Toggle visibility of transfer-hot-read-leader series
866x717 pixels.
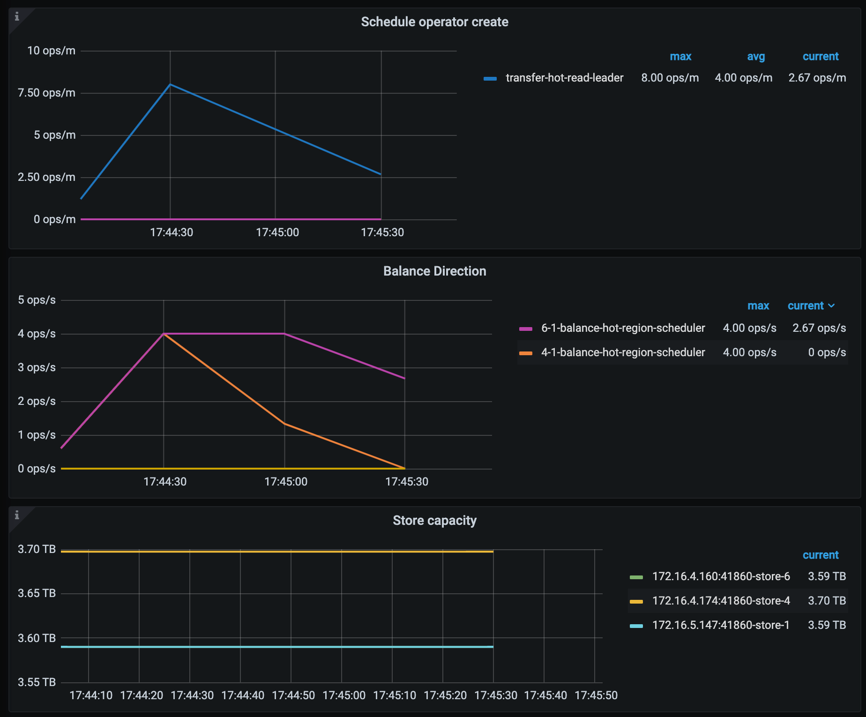(x=564, y=78)
